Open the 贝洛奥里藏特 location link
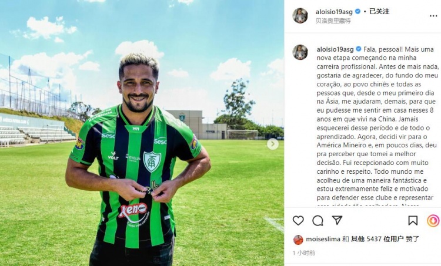 (x=333, y=21)
